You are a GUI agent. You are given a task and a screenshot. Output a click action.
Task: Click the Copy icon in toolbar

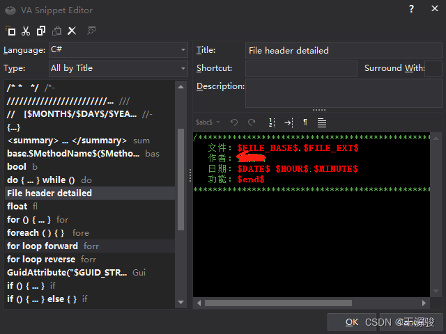pyautogui.click(x=41, y=31)
